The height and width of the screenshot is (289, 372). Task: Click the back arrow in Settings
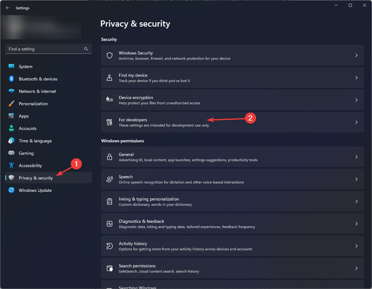coord(7,8)
